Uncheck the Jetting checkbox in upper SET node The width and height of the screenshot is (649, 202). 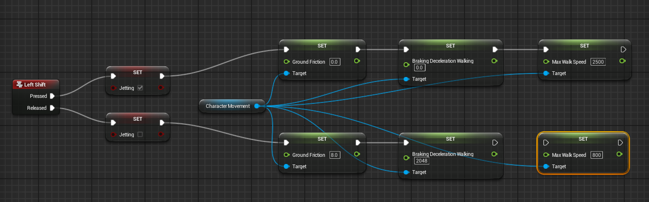tap(140, 88)
